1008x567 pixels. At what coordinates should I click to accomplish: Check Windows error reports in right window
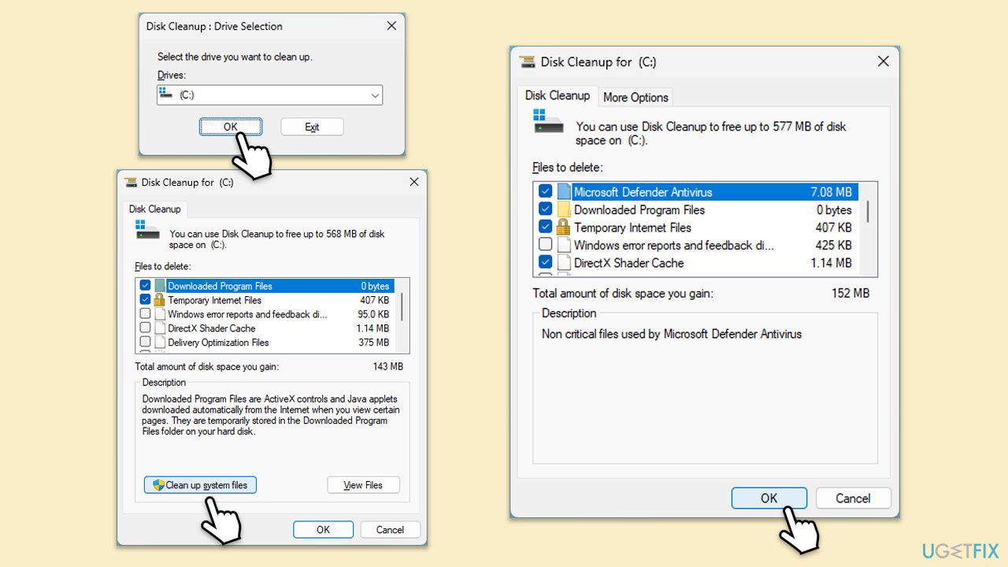click(545, 245)
